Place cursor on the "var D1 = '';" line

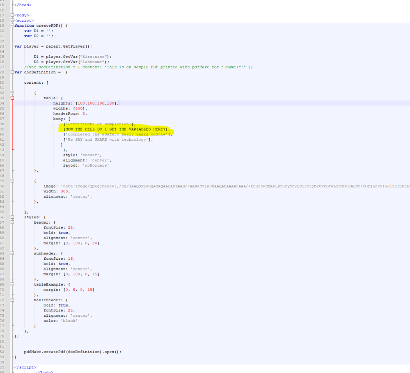pos(39,31)
